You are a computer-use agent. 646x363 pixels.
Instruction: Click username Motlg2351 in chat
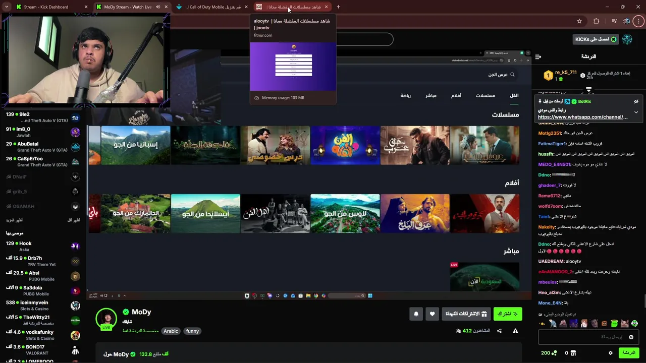point(550,133)
